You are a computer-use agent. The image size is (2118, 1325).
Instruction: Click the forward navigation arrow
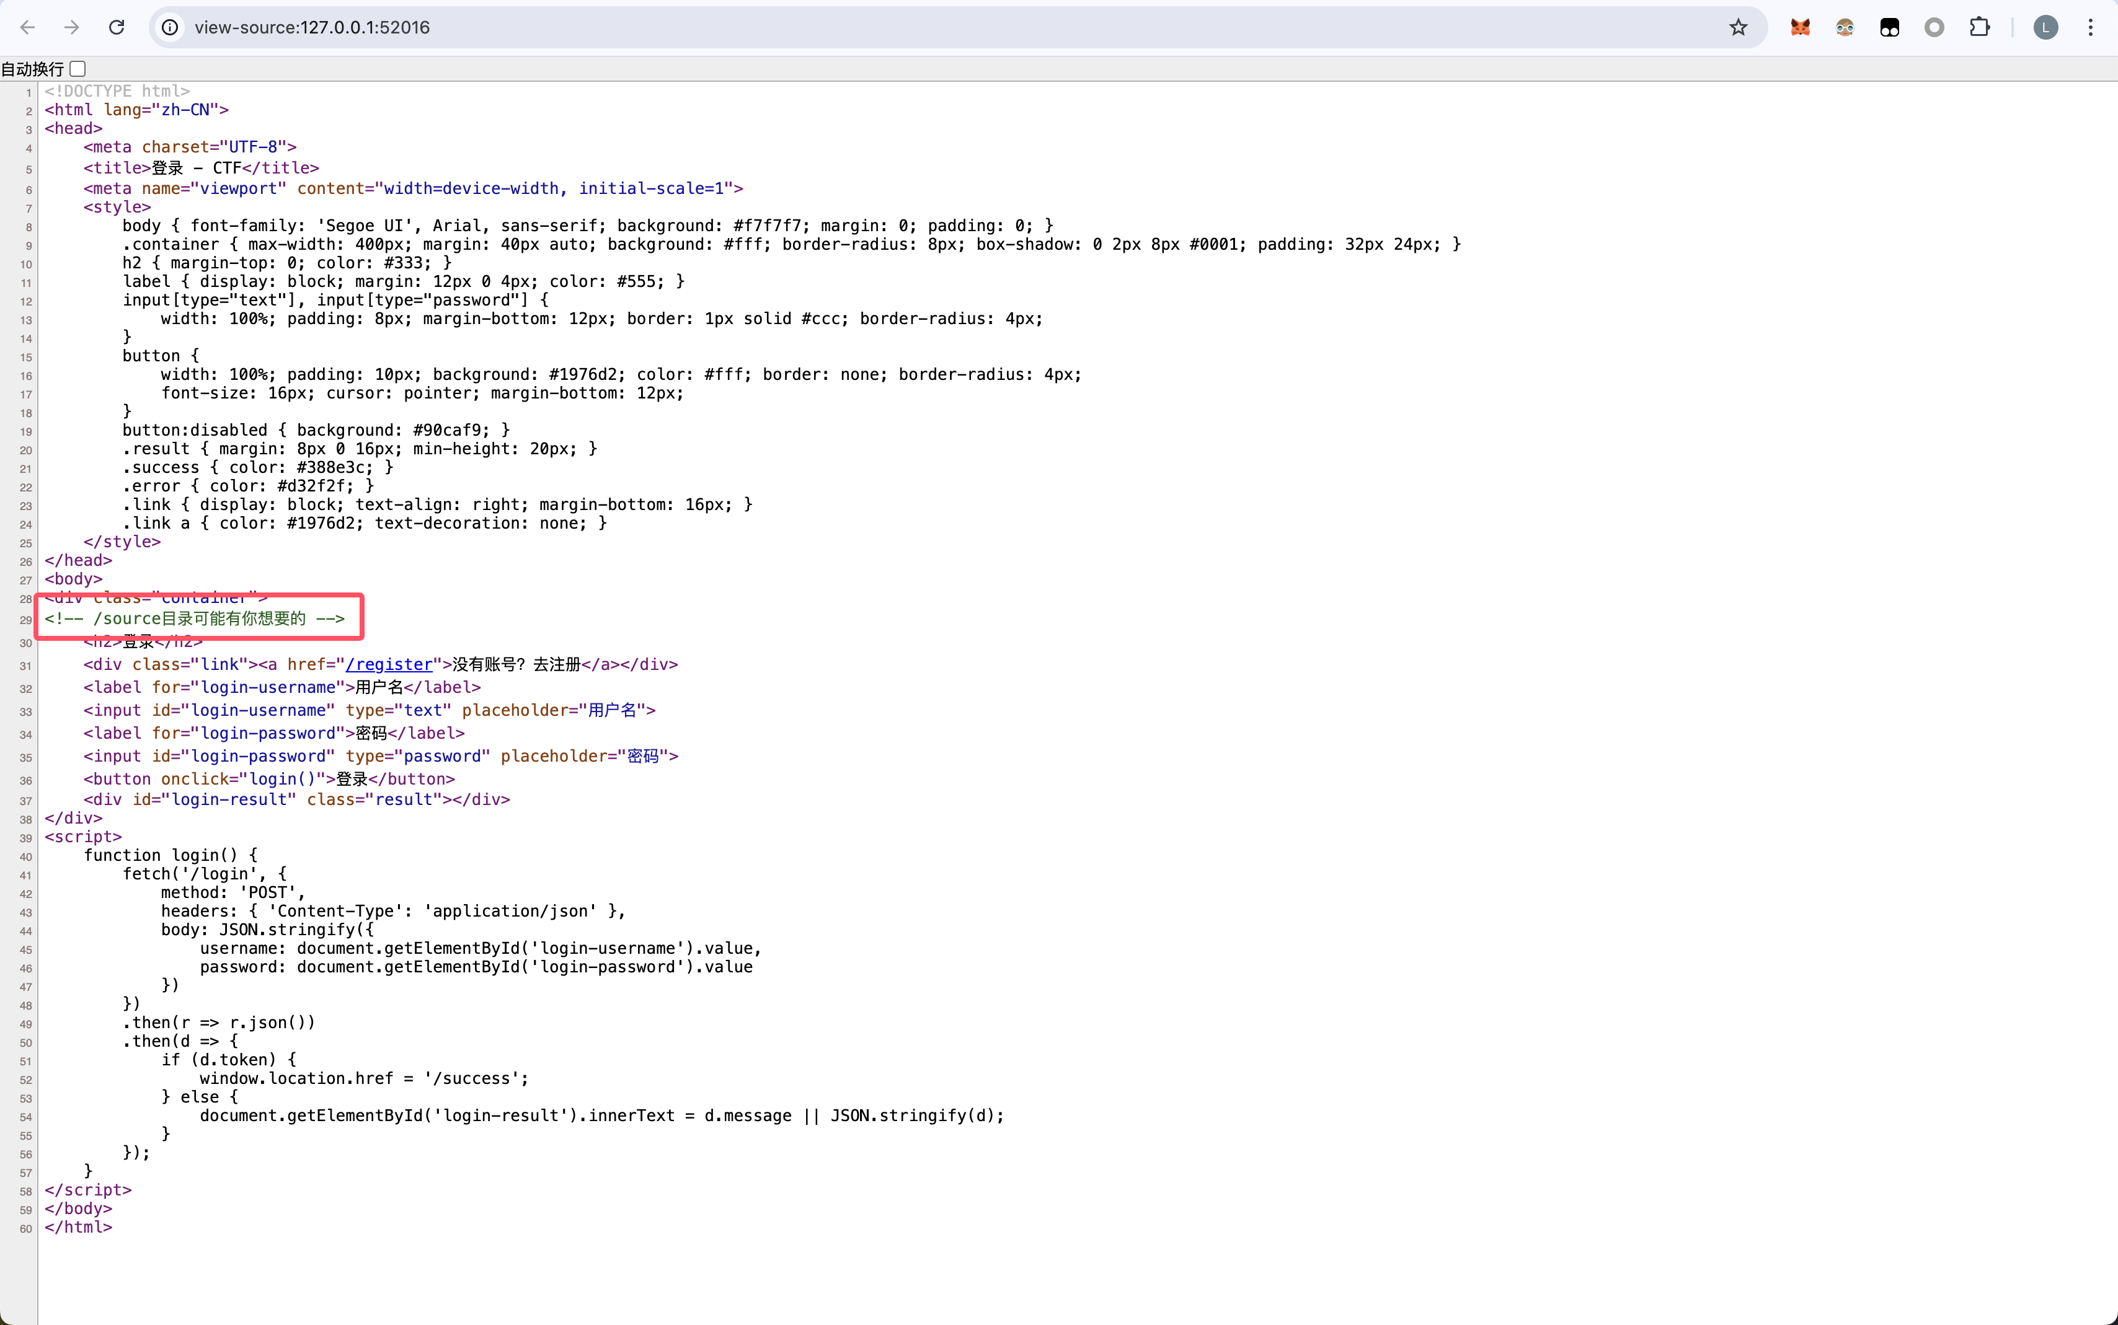tap(72, 27)
